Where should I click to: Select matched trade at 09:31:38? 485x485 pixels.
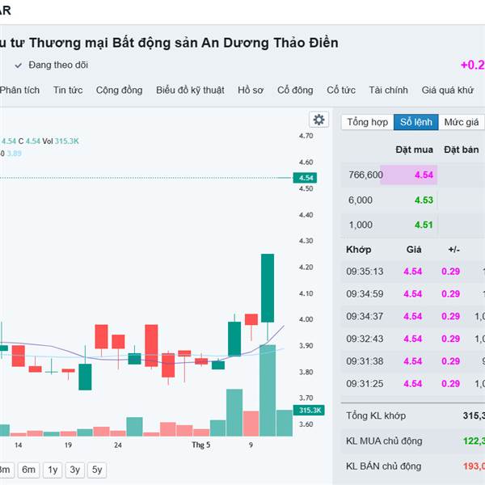[413, 361]
